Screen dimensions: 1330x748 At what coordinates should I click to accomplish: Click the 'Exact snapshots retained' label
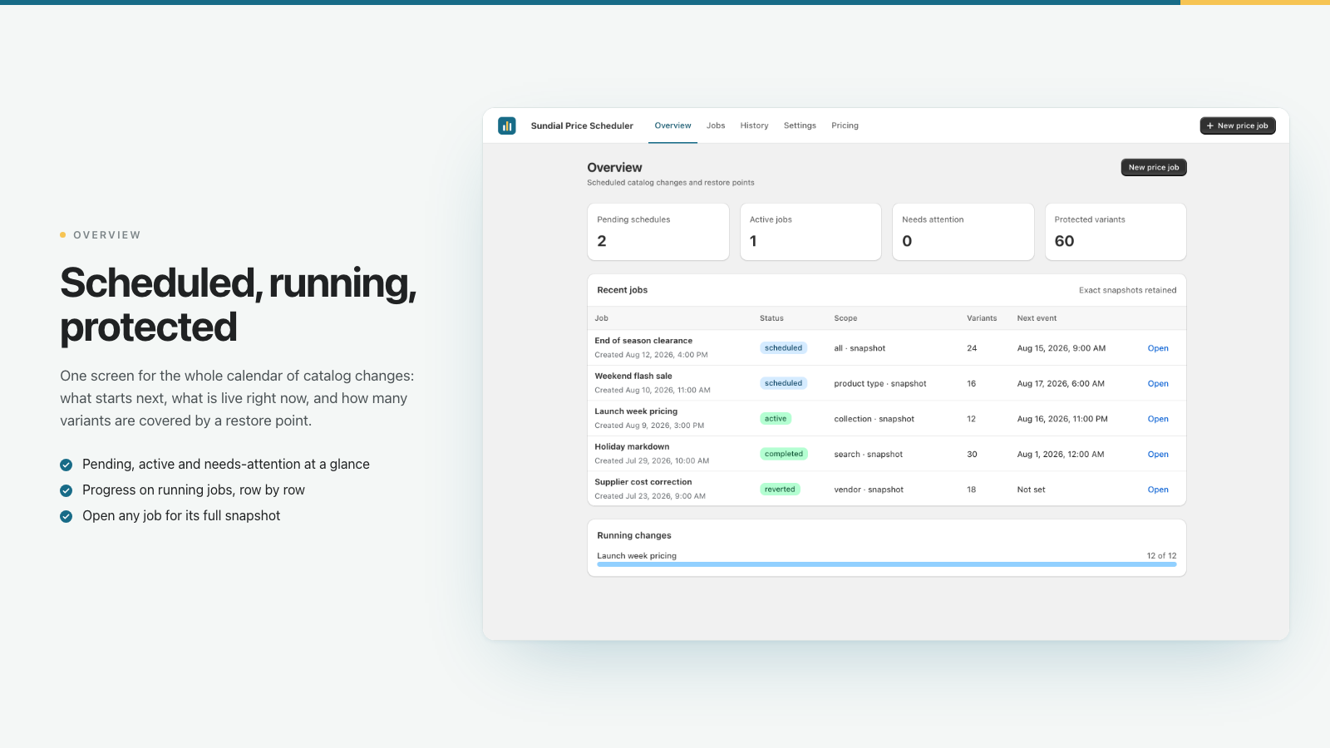(x=1127, y=290)
